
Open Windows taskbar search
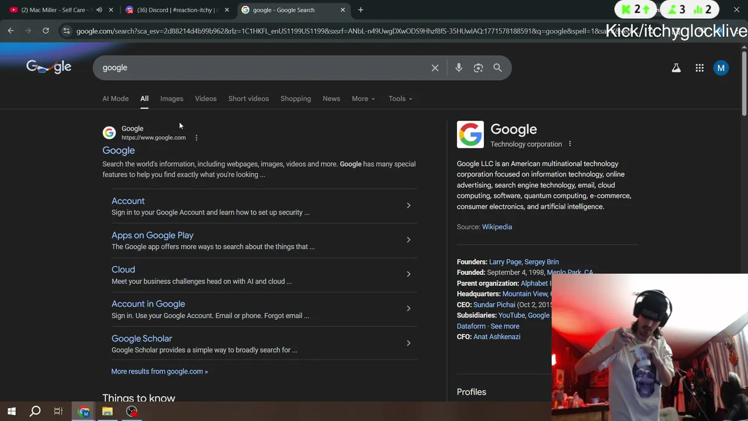[35, 412]
